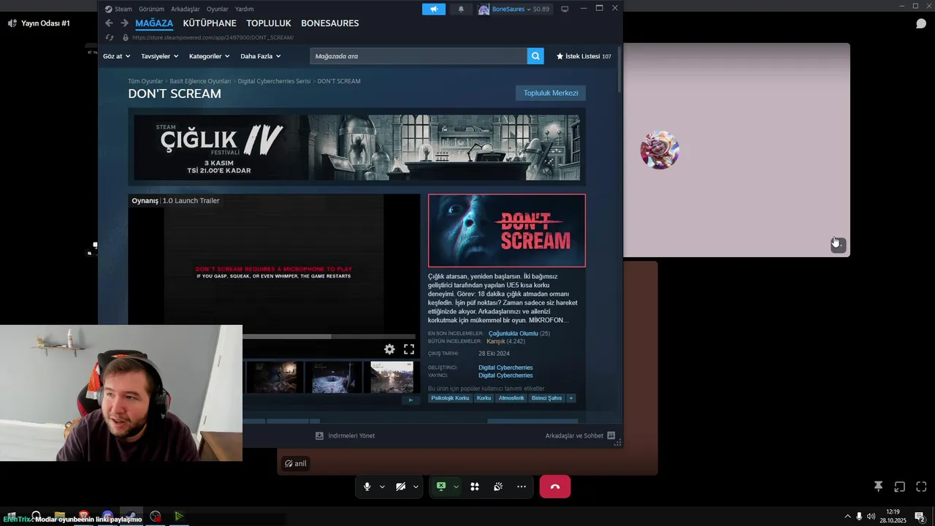
Task: Open activities shapes button in call bar
Action: click(x=475, y=487)
